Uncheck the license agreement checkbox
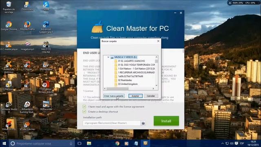 pos(84,107)
